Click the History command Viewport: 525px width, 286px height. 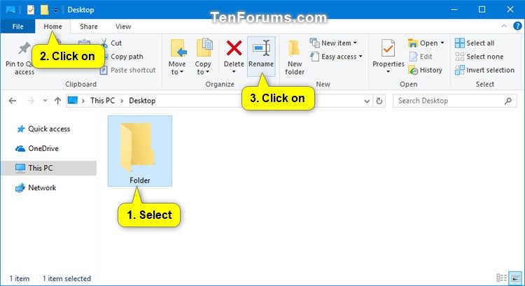pyautogui.click(x=425, y=70)
